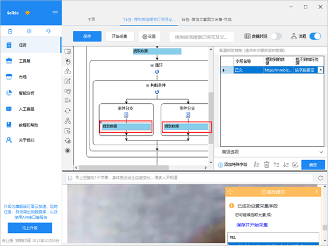
Task: Toggle the 流程 switch off
Action: click(315, 36)
